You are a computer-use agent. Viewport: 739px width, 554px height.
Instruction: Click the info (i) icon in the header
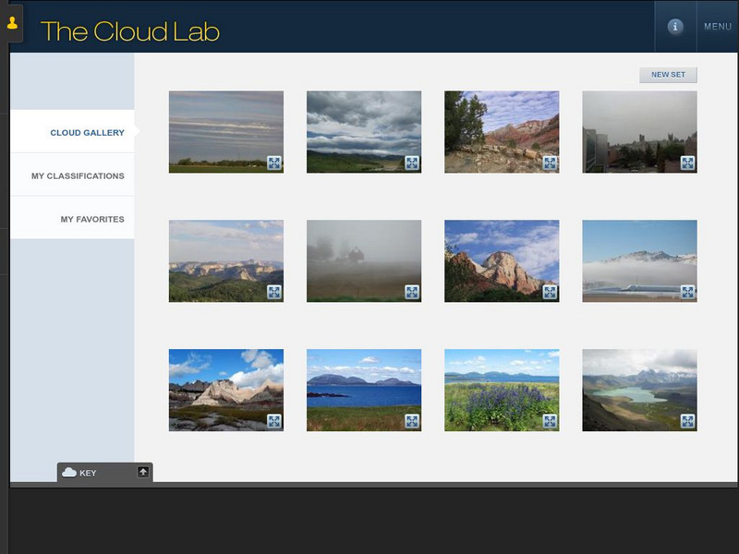pyautogui.click(x=675, y=28)
